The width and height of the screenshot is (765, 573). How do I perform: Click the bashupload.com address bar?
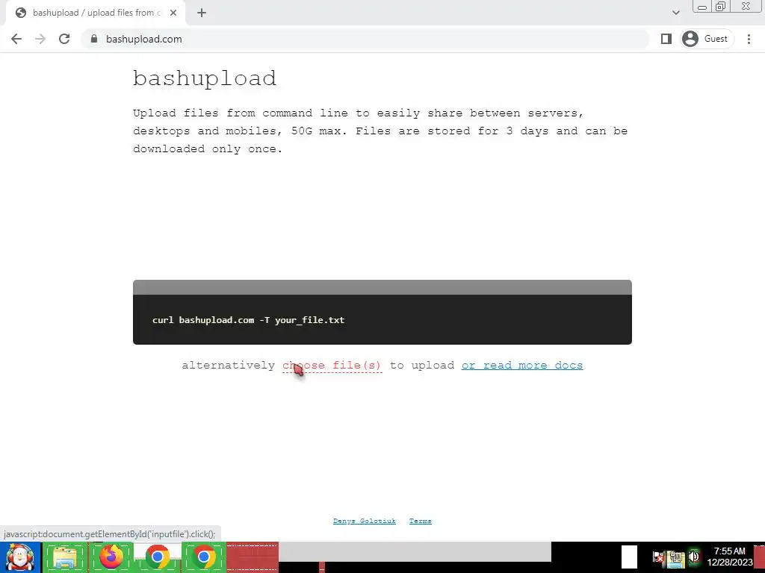pyautogui.click(x=365, y=39)
